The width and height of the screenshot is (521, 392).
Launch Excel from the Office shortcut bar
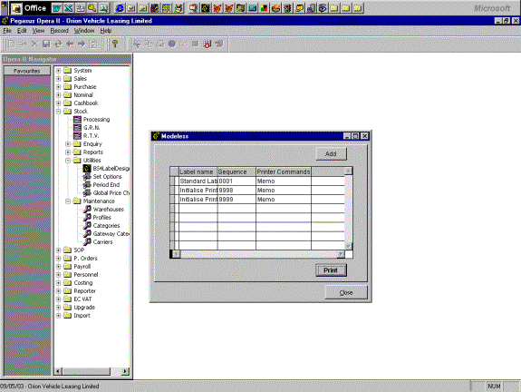[69, 8]
